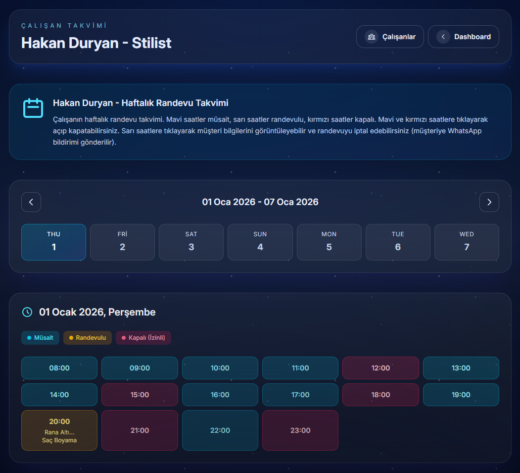Close the available 22:00 slot
The height and width of the screenshot is (473, 520).
pos(220,430)
